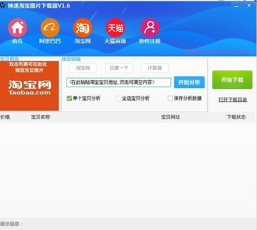Open the 打开下载目录 link
Screen dimensions: 257x230
pyautogui.click(x=233, y=100)
